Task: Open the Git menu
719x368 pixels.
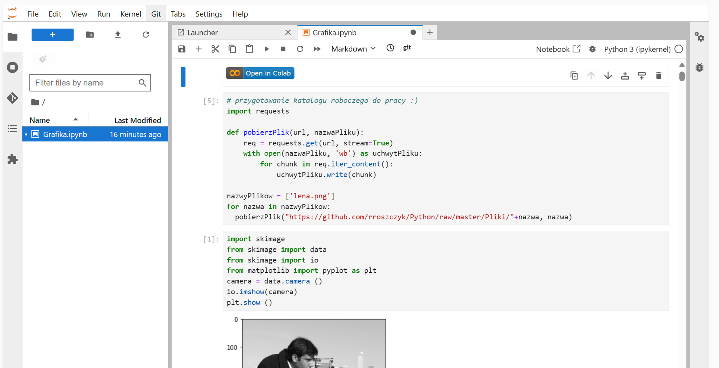Action: click(x=156, y=14)
